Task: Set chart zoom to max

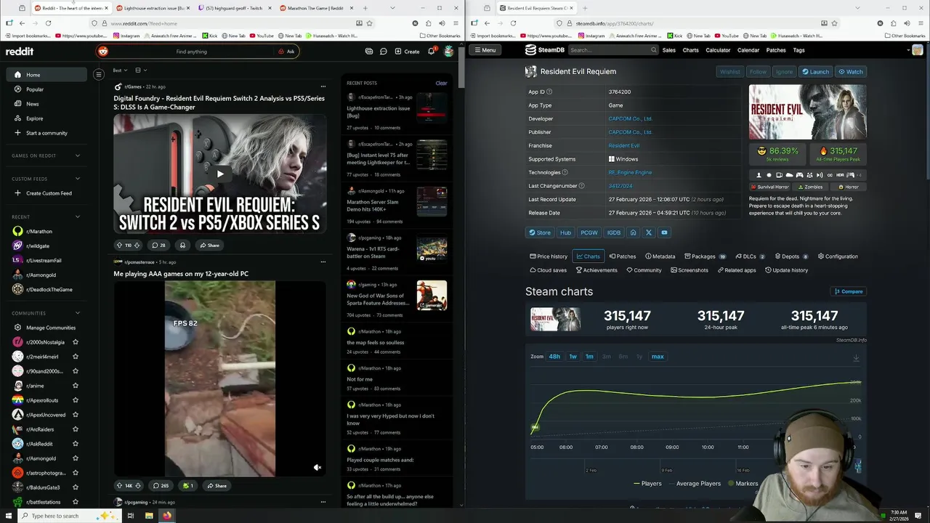Action: (x=658, y=357)
